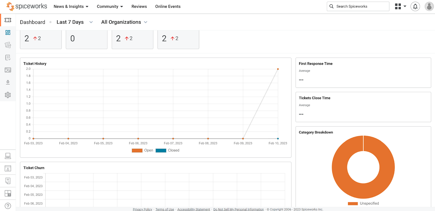Screen dimensions: 435x211
Task: Open the Community menu
Action: (110, 7)
